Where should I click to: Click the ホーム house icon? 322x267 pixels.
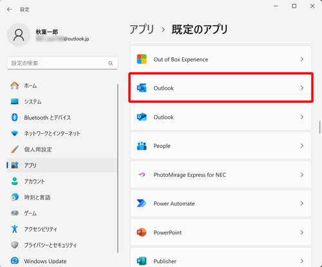coord(15,86)
